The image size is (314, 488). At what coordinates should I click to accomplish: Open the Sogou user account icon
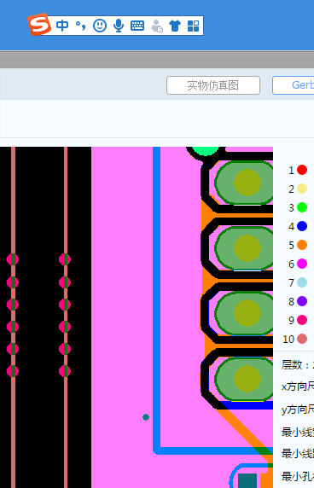(157, 26)
